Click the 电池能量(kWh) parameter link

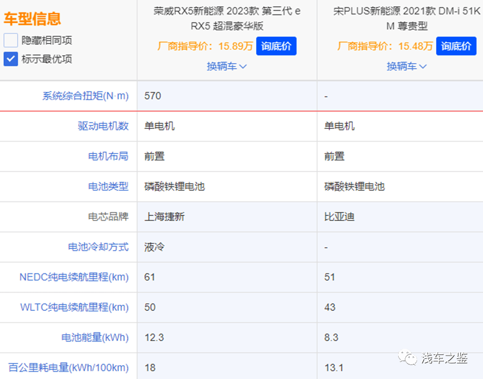95,338
